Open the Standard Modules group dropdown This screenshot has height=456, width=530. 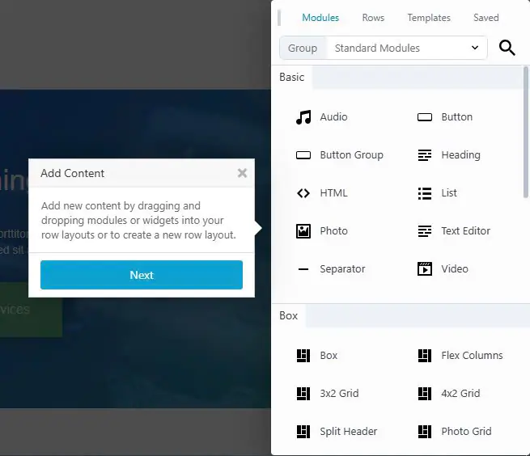point(406,48)
